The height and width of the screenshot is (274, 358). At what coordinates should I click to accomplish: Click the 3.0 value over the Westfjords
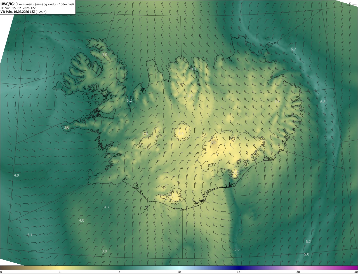[x=105, y=55]
